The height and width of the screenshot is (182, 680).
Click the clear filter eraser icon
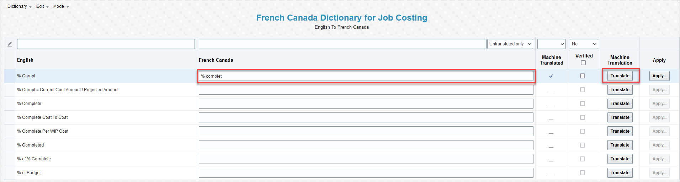(10, 44)
